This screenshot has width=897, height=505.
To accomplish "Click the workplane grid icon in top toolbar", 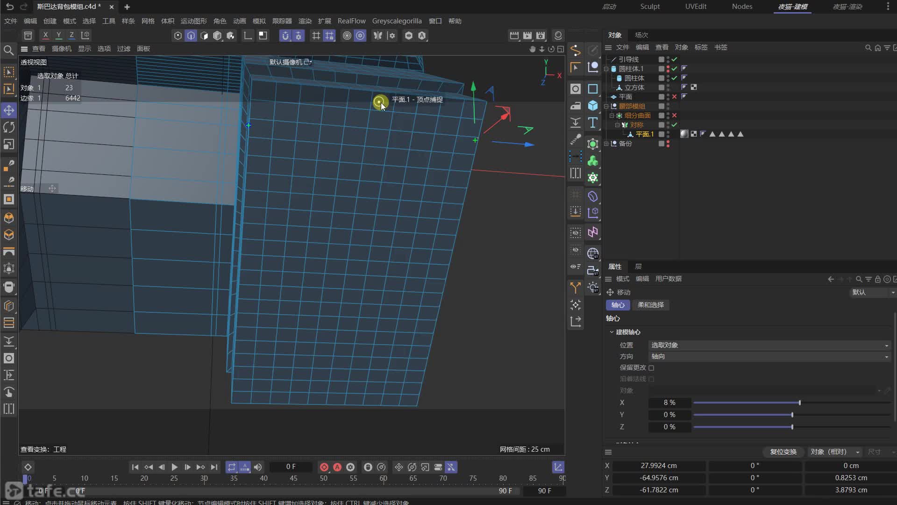I will click(316, 36).
